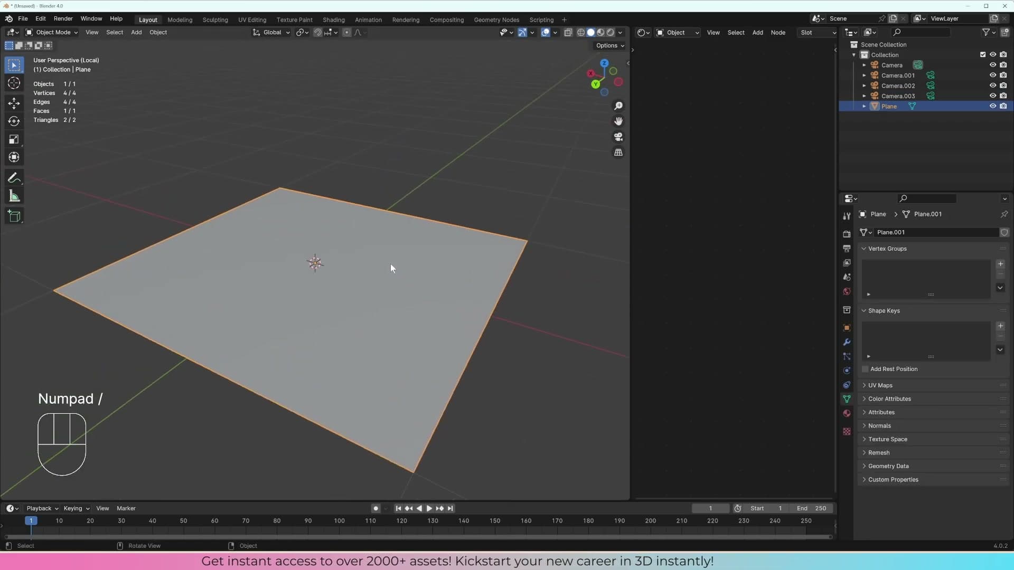The image size is (1014, 570).
Task: Open the Physics properties tab
Action: (x=847, y=370)
